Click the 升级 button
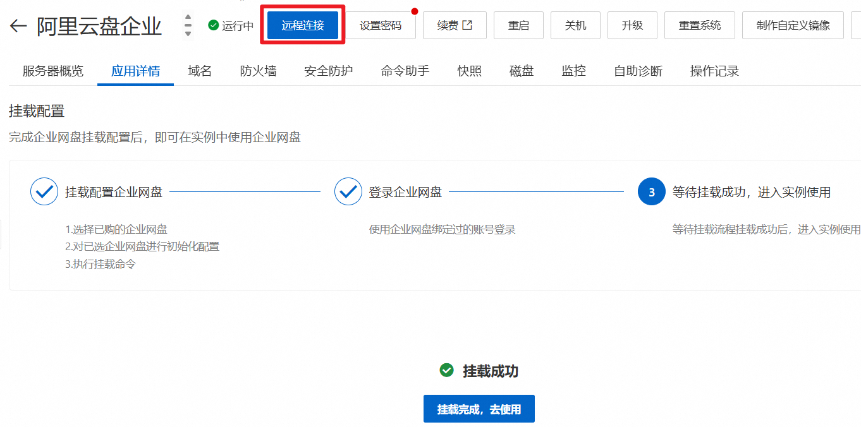The width and height of the screenshot is (861, 427). coord(632,25)
